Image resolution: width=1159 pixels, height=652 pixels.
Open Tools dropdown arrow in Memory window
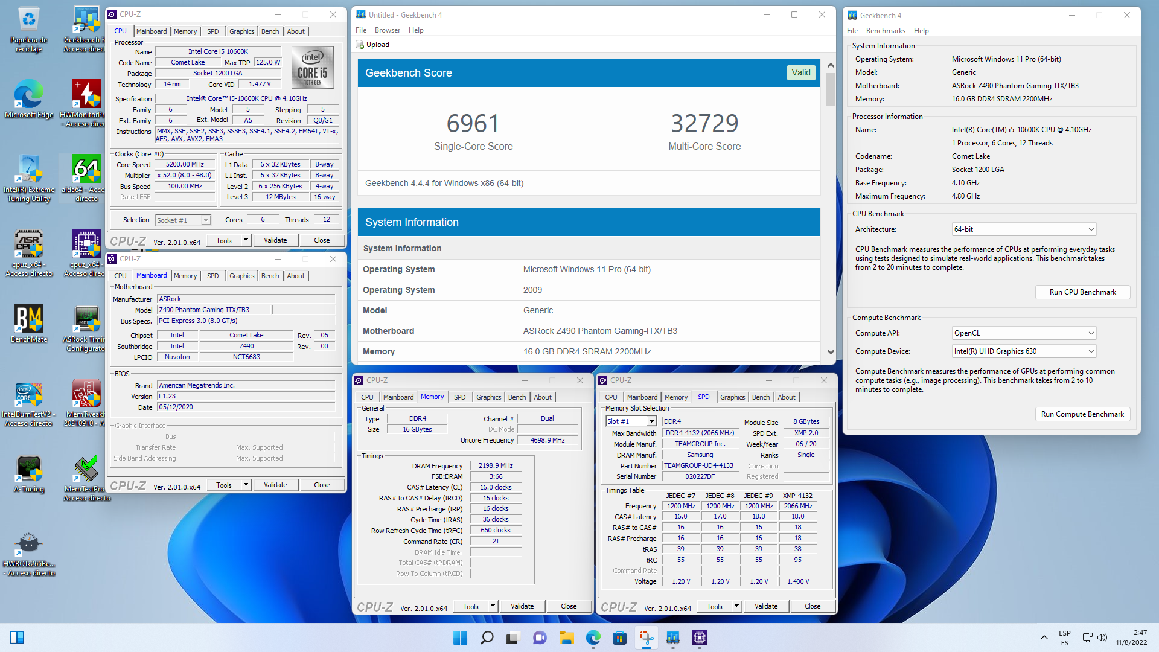pyautogui.click(x=493, y=606)
